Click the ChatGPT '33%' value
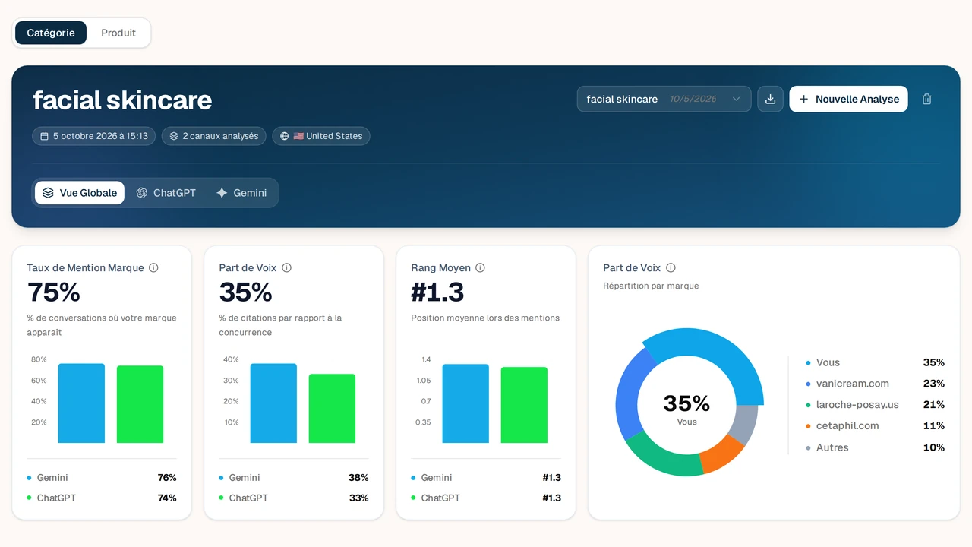Screen dimensions: 972x547 point(358,498)
